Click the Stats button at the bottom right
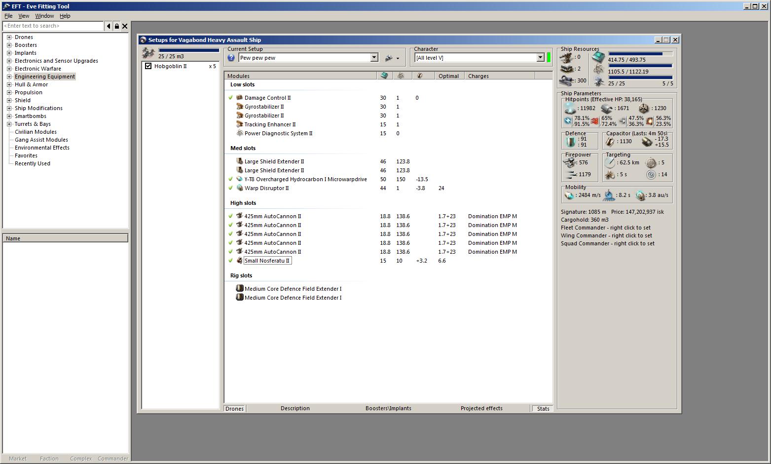Image resolution: width=771 pixels, height=464 pixels. 543,409
